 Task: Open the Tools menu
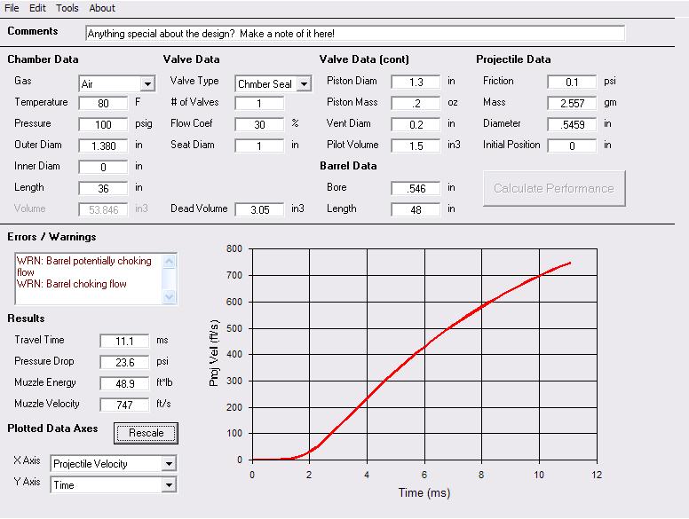coord(67,8)
